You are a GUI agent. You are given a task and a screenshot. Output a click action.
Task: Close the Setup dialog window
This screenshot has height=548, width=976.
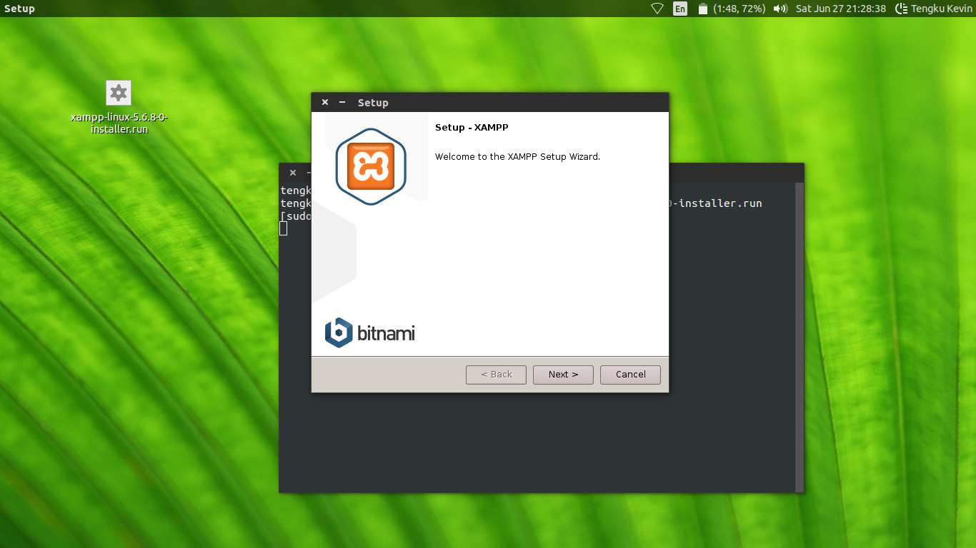[325, 102]
